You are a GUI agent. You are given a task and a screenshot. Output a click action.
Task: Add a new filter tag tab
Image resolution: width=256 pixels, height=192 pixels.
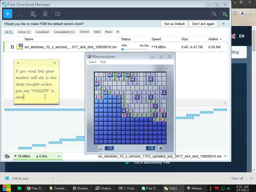tap(118, 32)
